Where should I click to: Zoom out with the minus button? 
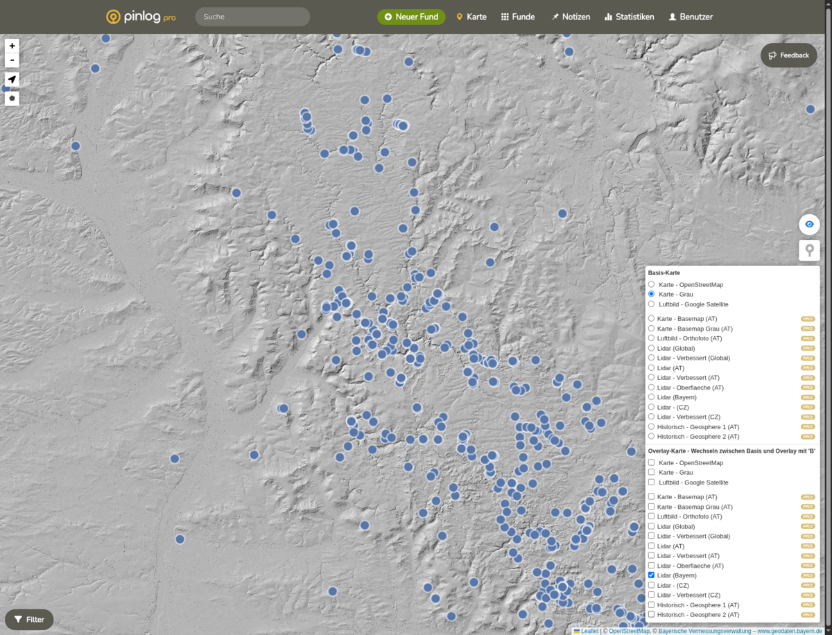[x=12, y=60]
